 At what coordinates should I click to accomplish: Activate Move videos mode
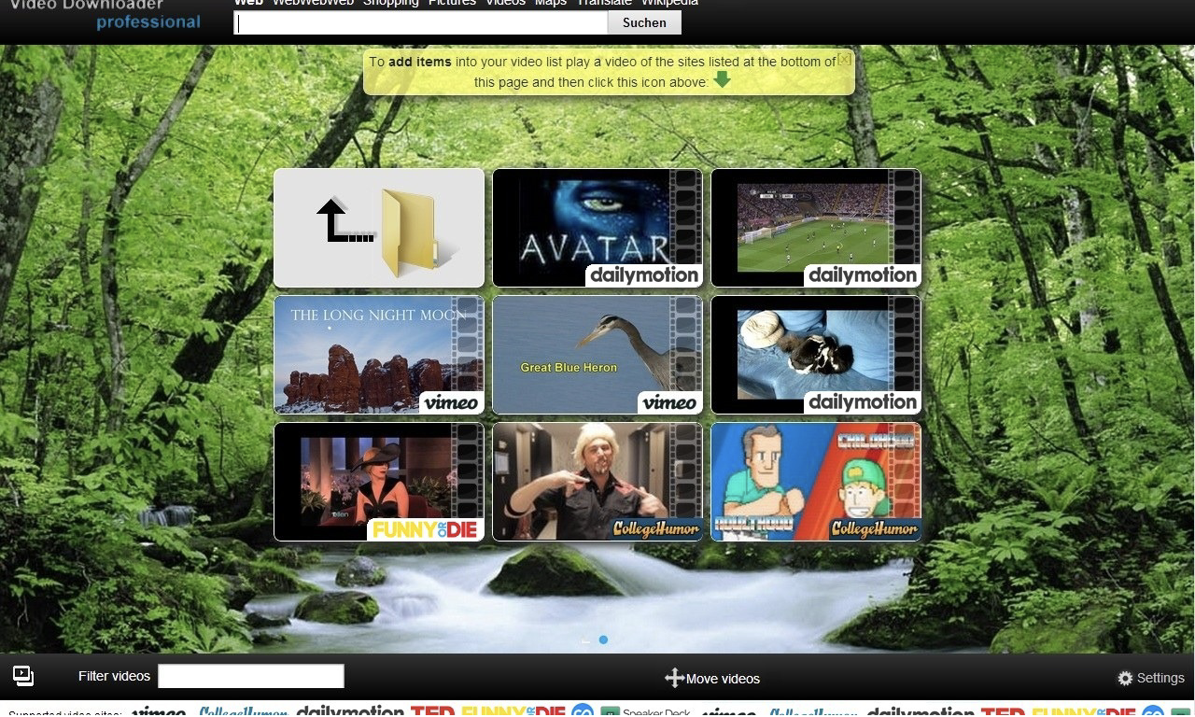pos(712,679)
